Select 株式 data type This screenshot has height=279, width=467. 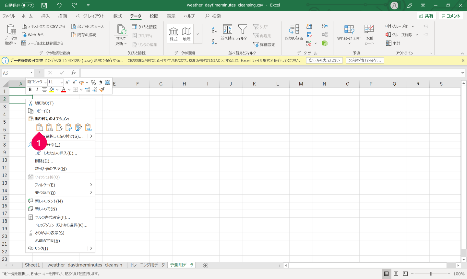point(174,34)
